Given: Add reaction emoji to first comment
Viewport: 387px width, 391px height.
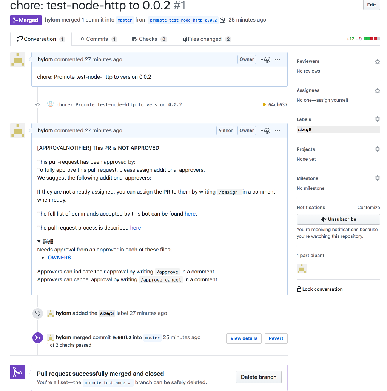Looking at the screenshot, I should [x=265, y=60].
